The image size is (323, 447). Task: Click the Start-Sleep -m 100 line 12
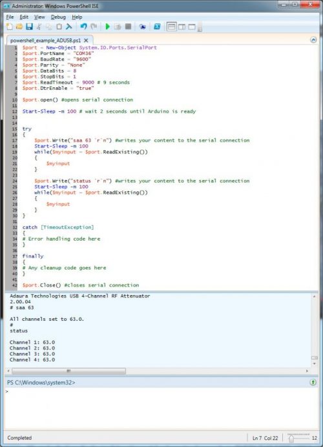coord(109,111)
